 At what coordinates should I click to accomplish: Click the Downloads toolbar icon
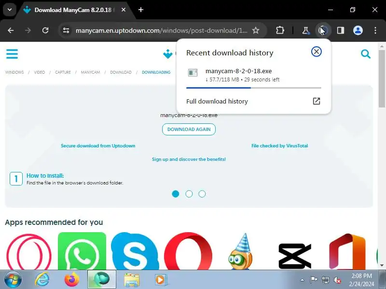pos(323,30)
